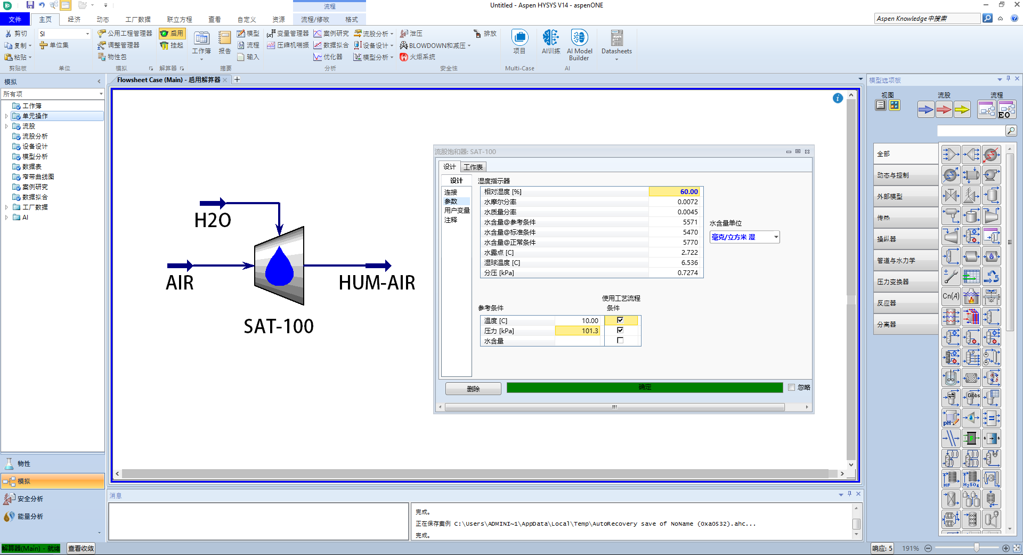Image resolution: width=1023 pixels, height=555 pixels.
Task: Click the AI Model Builder icon
Action: point(579,38)
